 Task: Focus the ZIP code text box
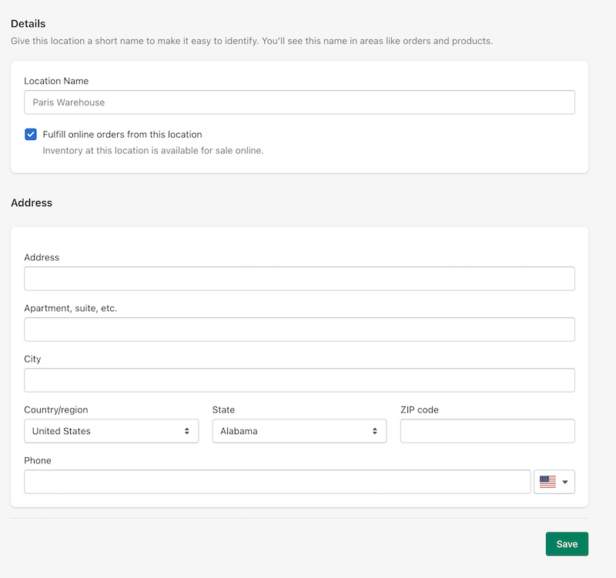(x=487, y=431)
